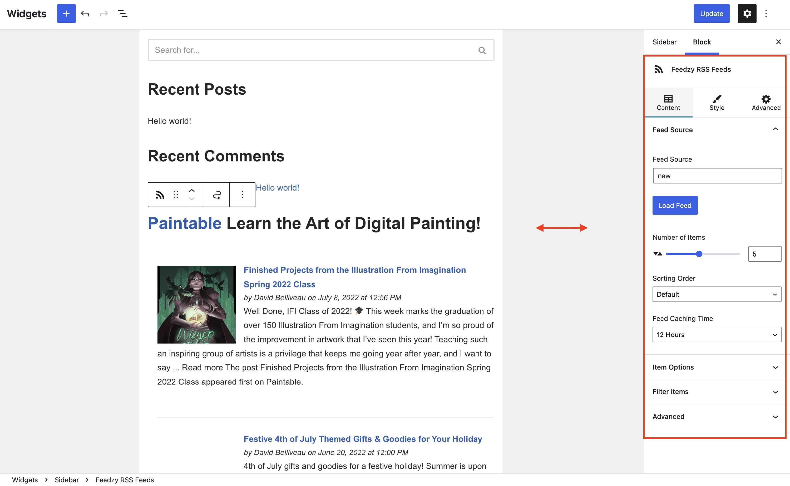The image size is (790, 486).
Task: Collapse the Feed Source panel
Action: pos(775,130)
